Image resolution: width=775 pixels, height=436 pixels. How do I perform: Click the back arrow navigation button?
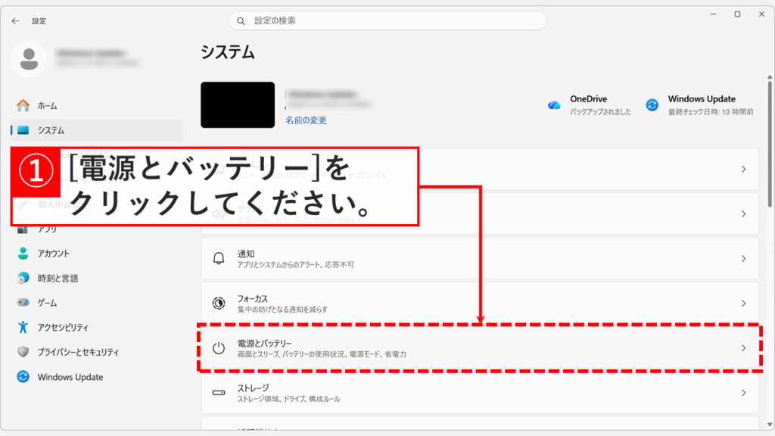pyautogui.click(x=15, y=20)
